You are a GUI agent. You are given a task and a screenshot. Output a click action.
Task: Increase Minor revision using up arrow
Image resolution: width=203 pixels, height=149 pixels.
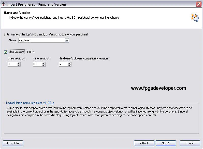(44, 64)
